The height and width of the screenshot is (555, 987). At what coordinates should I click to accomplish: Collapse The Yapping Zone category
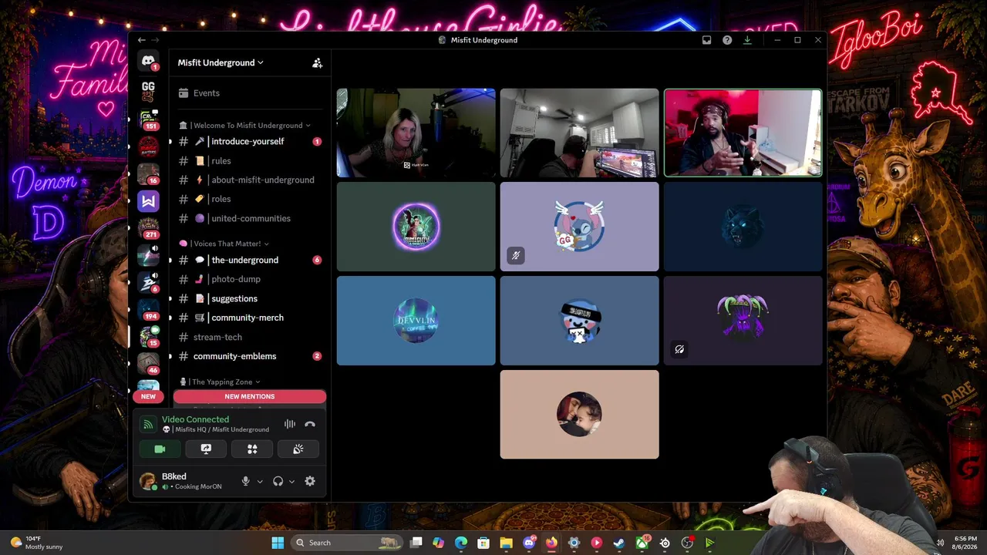point(220,382)
